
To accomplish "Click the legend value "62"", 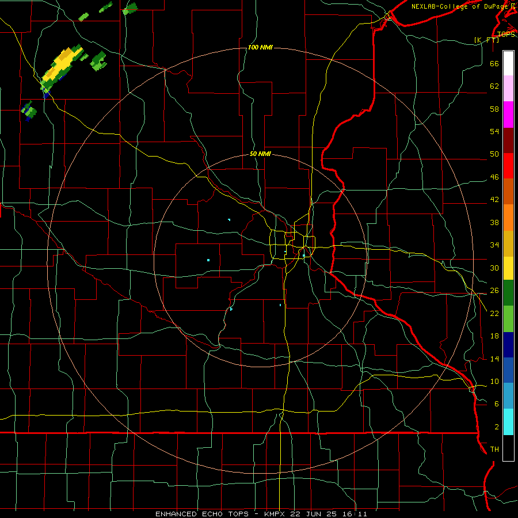I will point(494,86).
